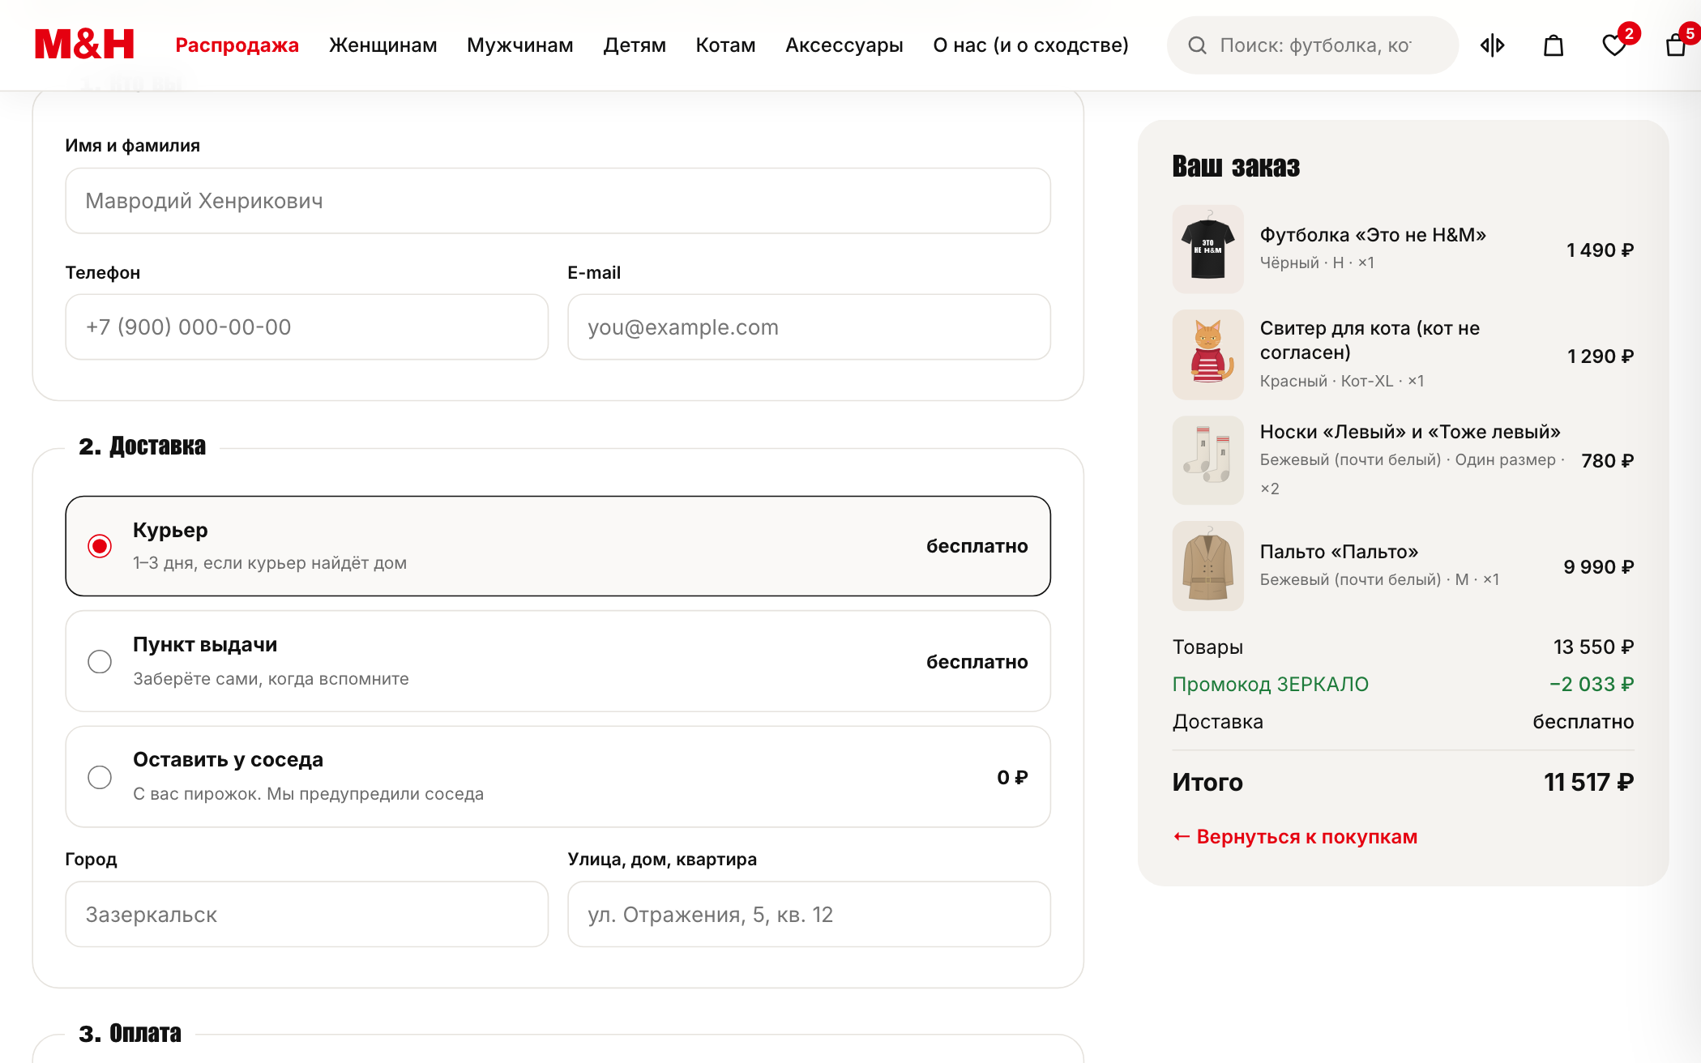Click the search magnifier icon
This screenshot has height=1063, width=1701.
point(1197,45)
